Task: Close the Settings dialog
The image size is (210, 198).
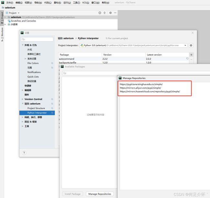Action: [x=193, y=33]
